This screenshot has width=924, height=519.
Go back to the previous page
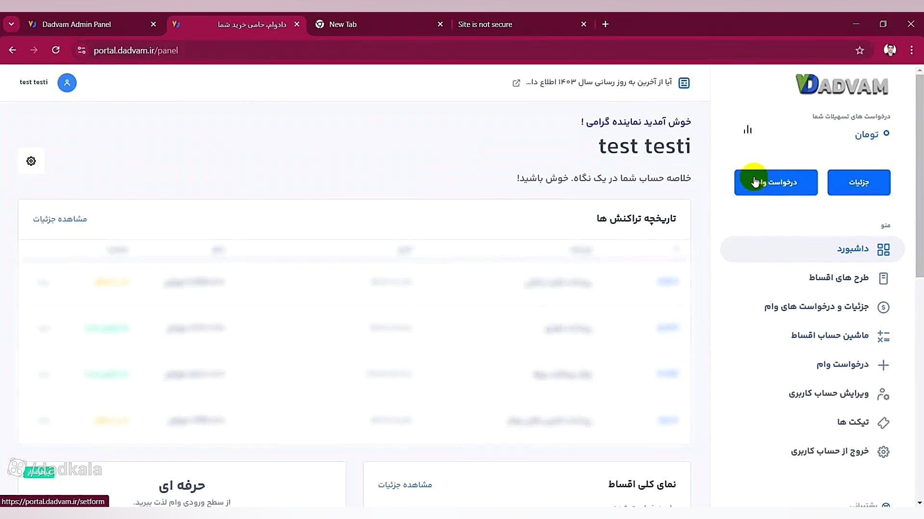(13, 50)
